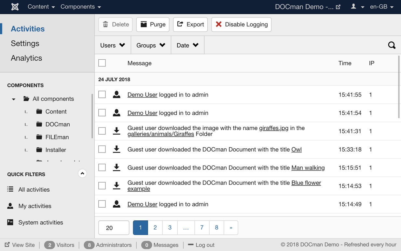Click the download icon for giraffes.jpg row
The width and height of the screenshot is (401, 251).
click(x=117, y=131)
